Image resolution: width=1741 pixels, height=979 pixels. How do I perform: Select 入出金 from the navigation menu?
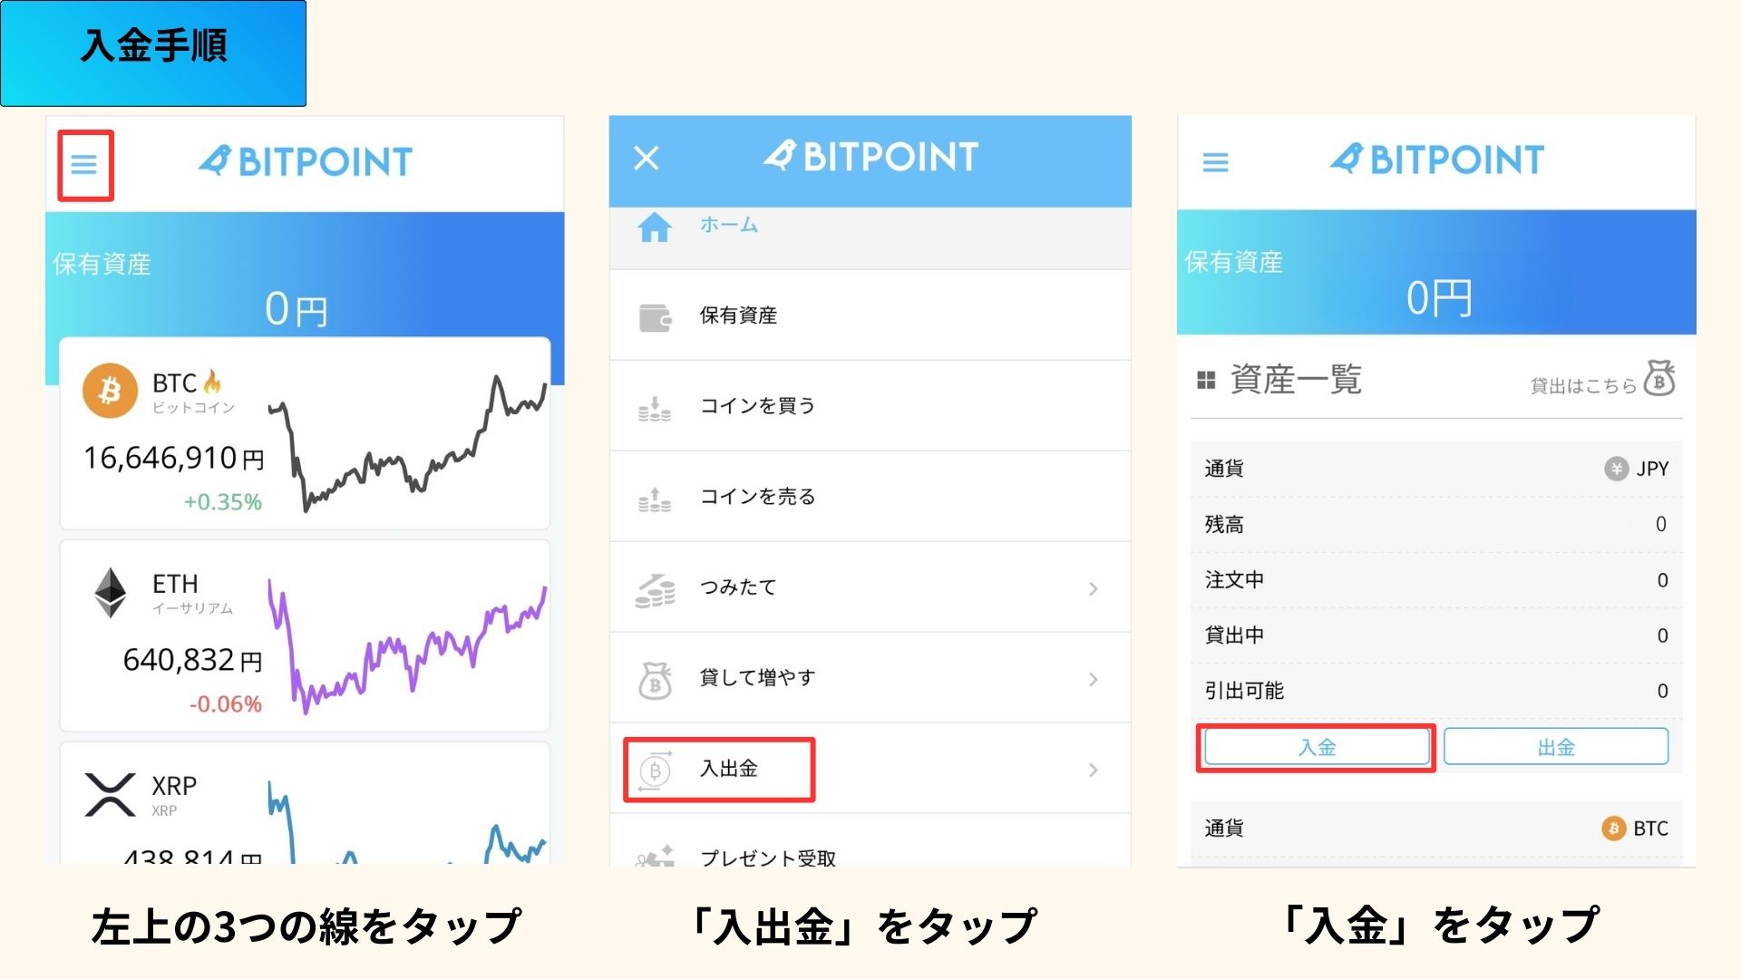click(x=731, y=769)
